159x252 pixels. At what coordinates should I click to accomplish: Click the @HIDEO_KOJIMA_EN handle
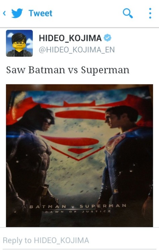77,50
